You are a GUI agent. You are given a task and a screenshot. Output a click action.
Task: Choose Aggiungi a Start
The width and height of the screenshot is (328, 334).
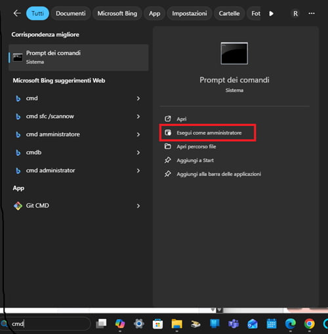pos(195,160)
